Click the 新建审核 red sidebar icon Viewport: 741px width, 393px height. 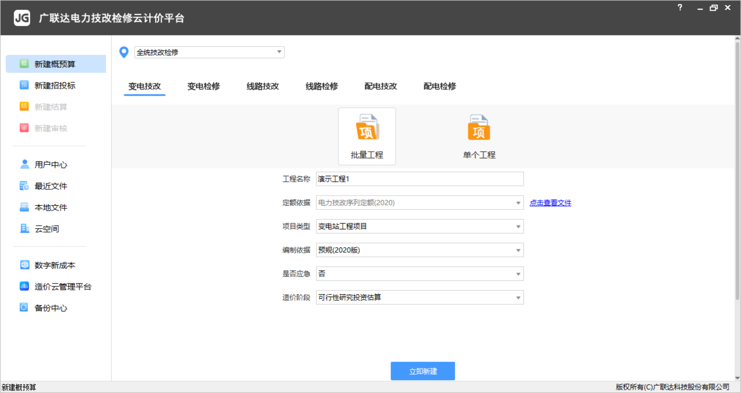24,128
